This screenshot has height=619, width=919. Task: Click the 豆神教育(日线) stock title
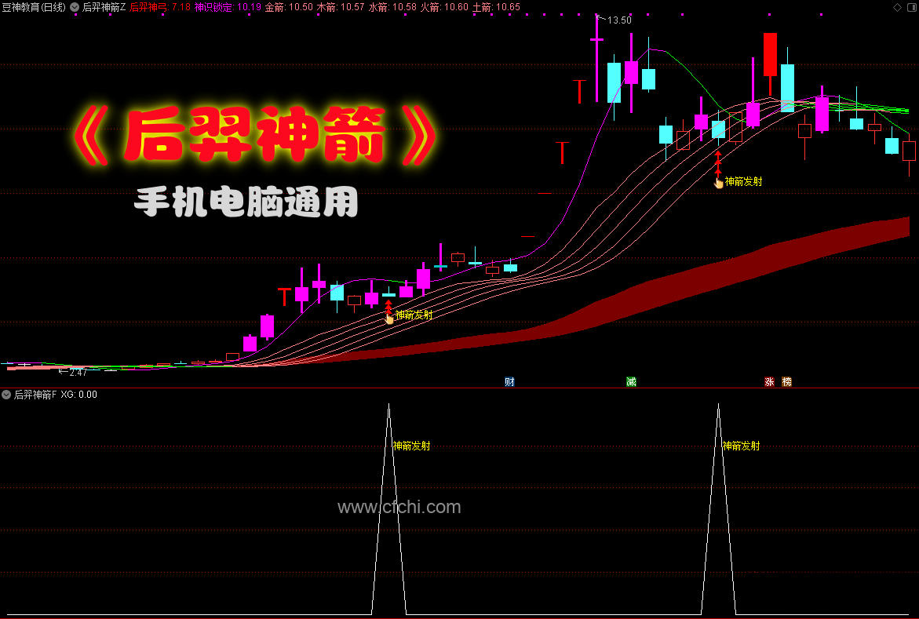(34, 8)
